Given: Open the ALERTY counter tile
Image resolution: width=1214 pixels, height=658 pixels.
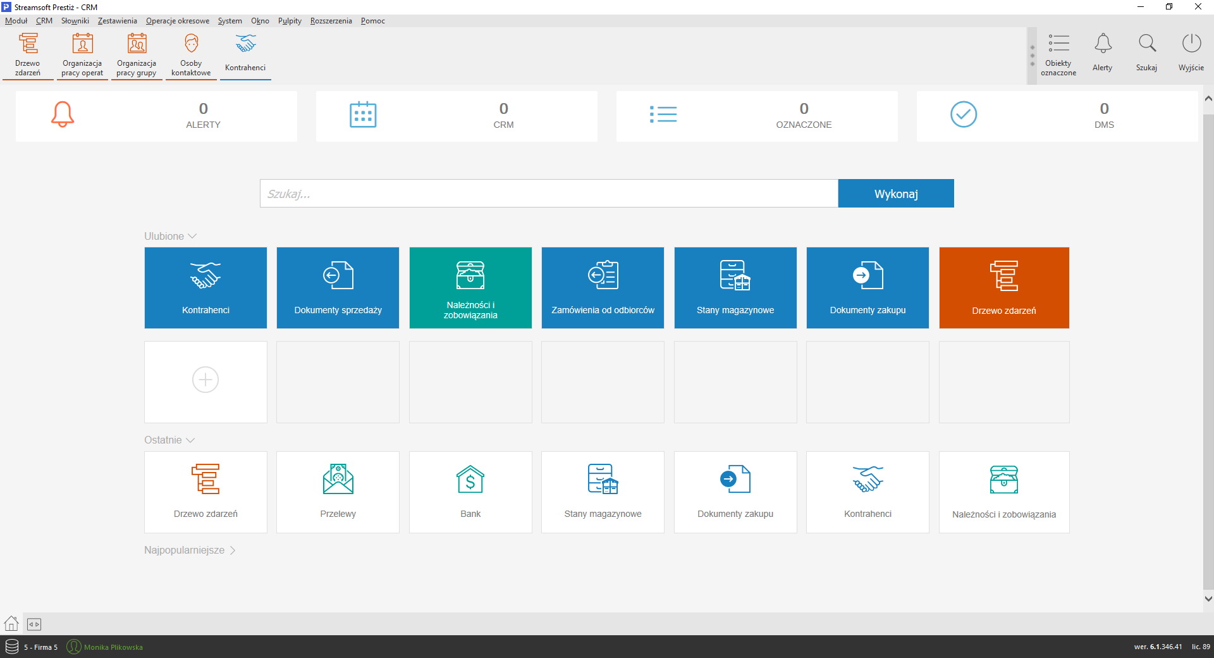Looking at the screenshot, I should (x=156, y=116).
